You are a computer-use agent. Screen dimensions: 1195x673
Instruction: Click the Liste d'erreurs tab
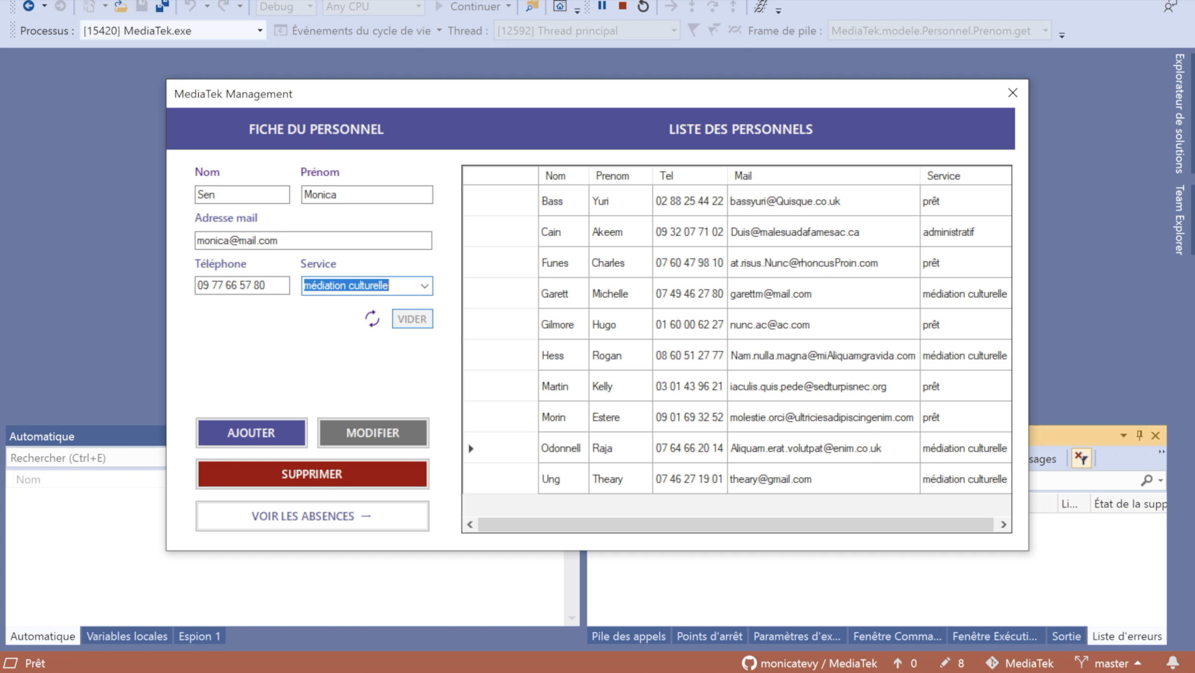click(1128, 635)
